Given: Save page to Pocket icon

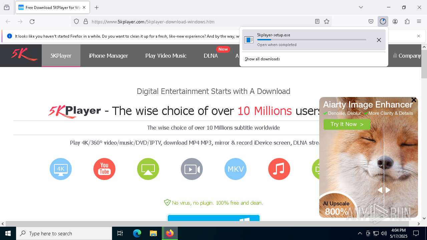Looking at the screenshot, I should click(x=371, y=22).
